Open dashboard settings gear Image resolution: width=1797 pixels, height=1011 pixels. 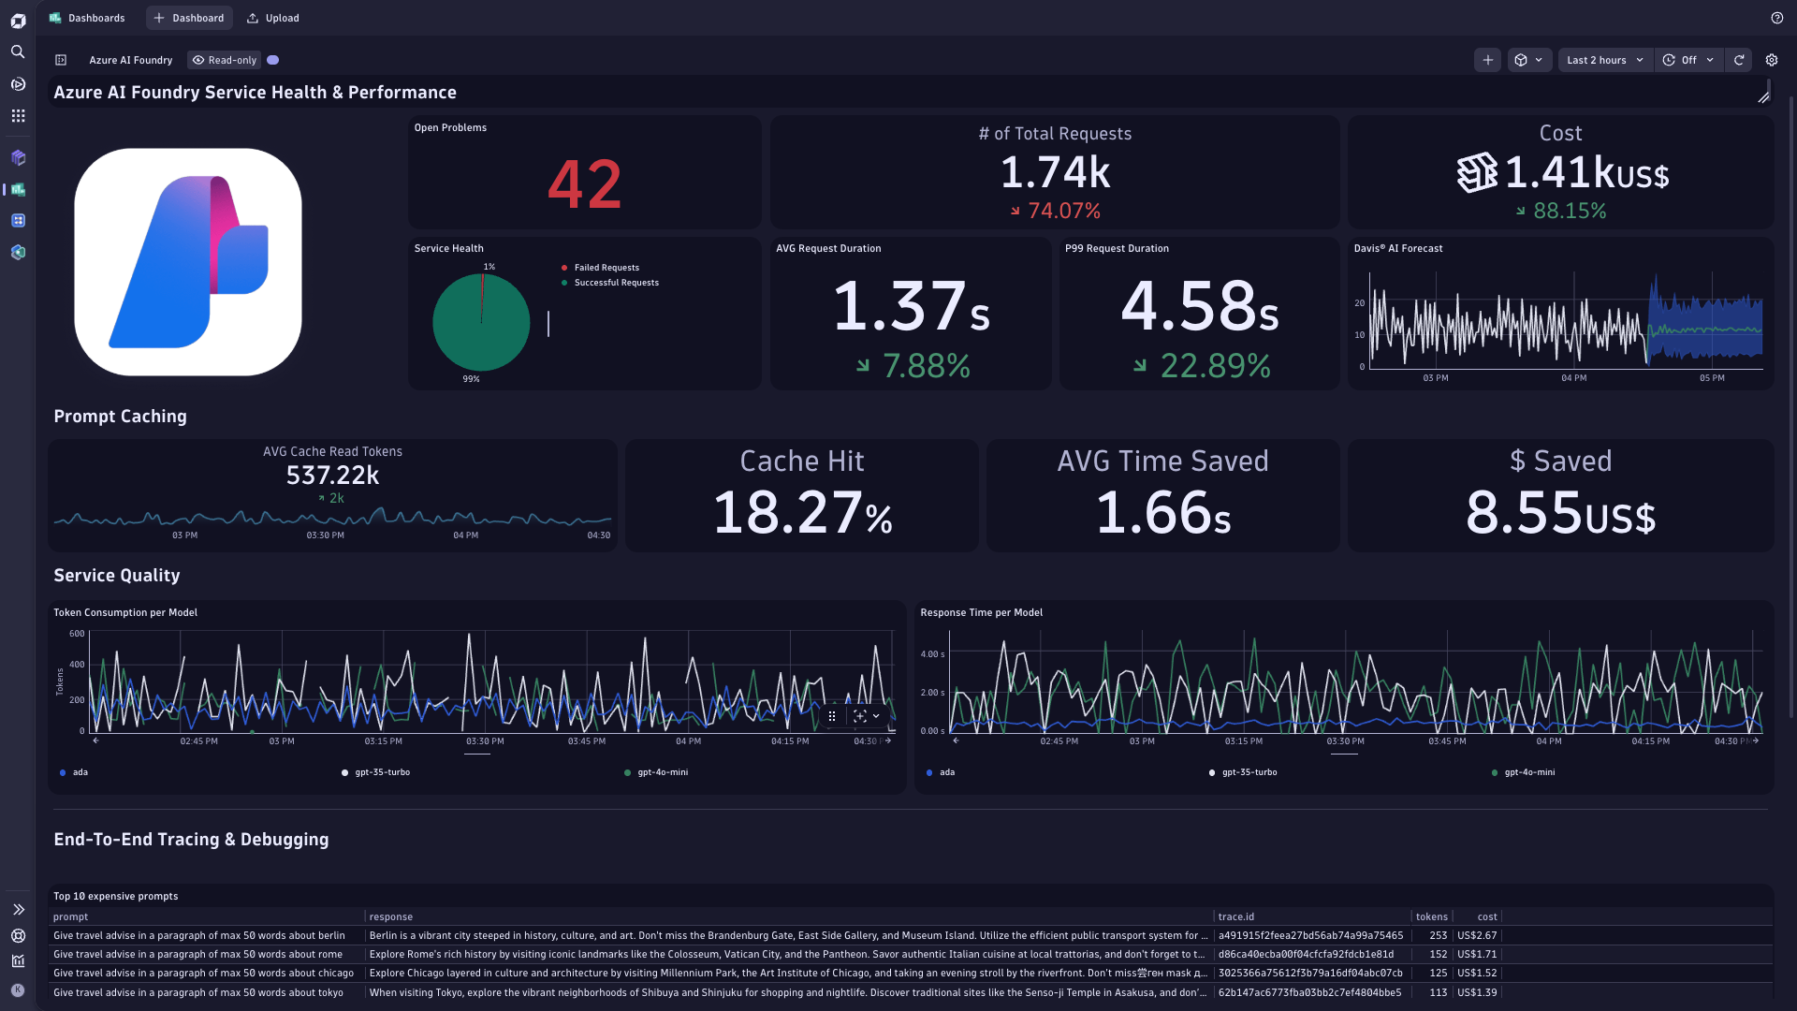click(x=1772, y=60)
